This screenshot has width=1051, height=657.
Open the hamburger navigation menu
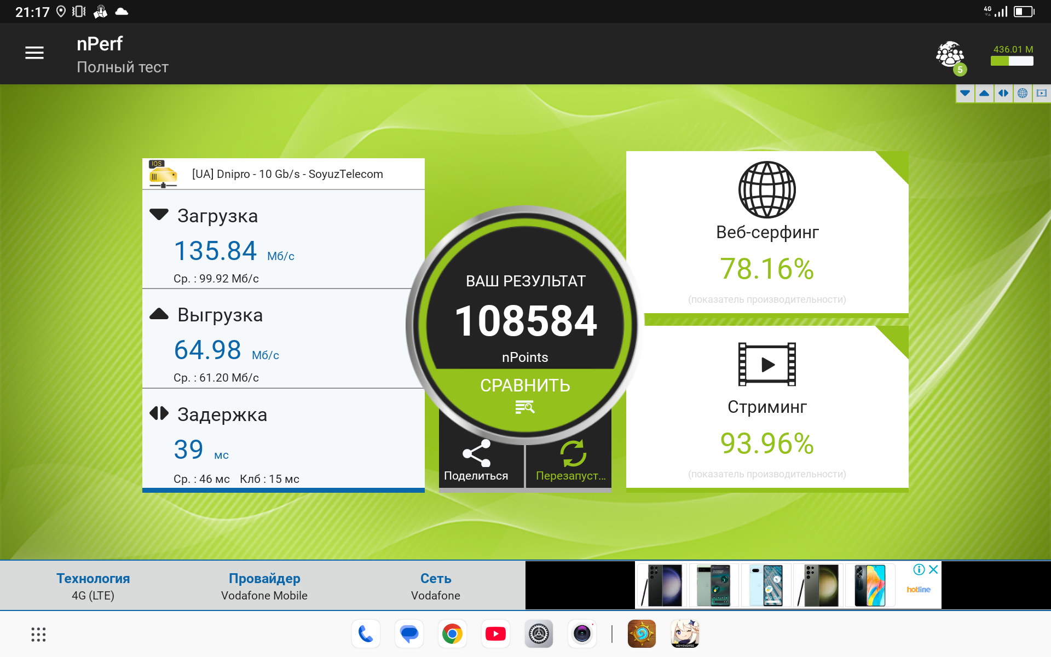[x=34, y=53]
